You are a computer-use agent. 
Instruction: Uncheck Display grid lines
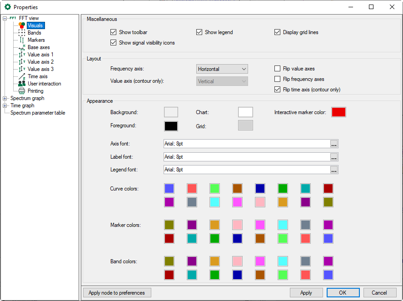coord(278,32)
